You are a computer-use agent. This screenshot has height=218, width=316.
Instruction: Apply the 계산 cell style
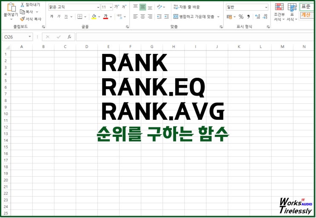click(306, 15)
